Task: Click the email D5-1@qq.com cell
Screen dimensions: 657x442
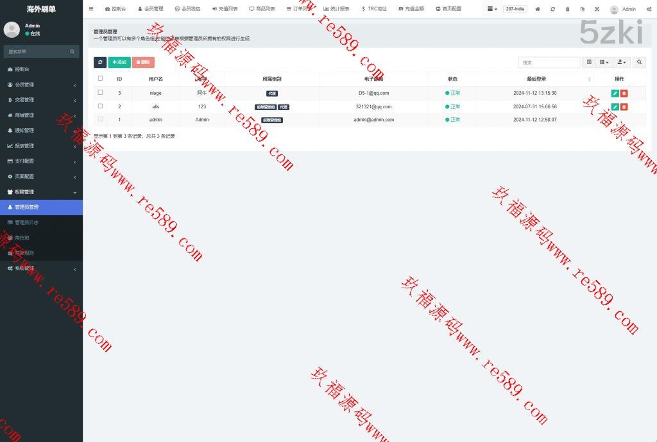Action: tap(373, 94)
